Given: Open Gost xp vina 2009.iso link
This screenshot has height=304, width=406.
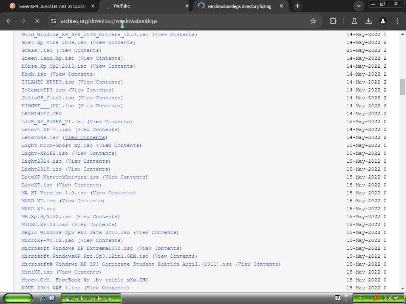Looking at the screenshot, I should pyautogui.click(x=54, y=42).
